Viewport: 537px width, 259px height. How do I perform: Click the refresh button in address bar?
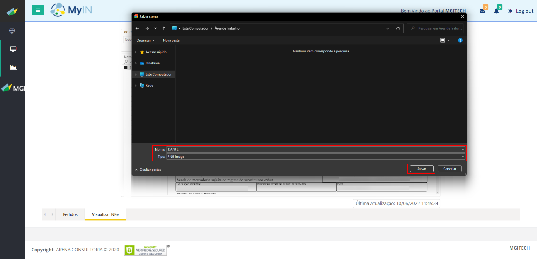[398, 28]
